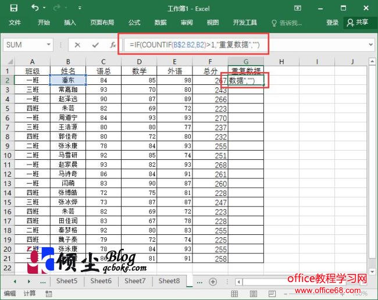This screenshot has width=378, height=300.
Task: Open the Undo history dropdown arrow
Action: 44,8
